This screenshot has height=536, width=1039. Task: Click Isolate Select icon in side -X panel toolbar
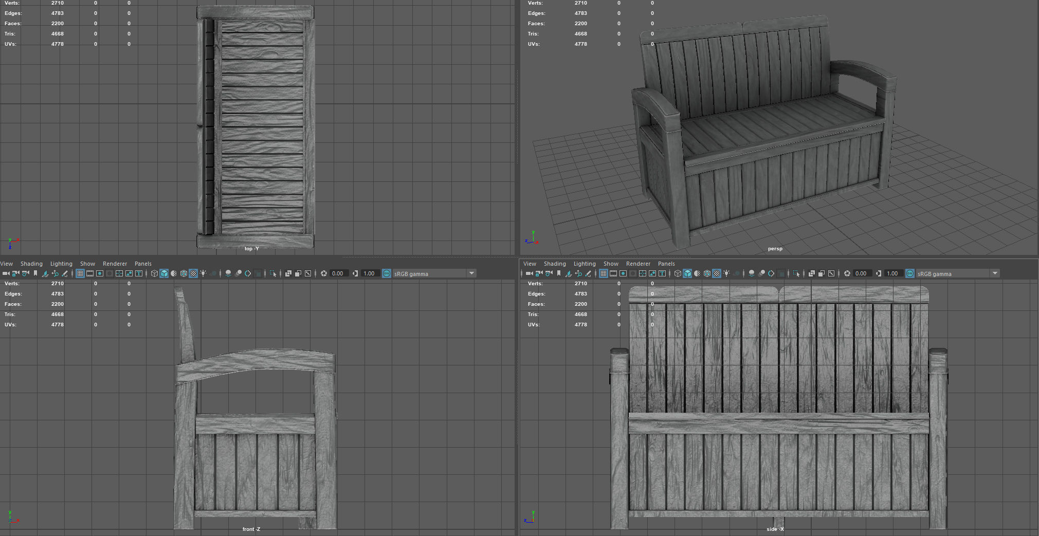tap(797, 273)
